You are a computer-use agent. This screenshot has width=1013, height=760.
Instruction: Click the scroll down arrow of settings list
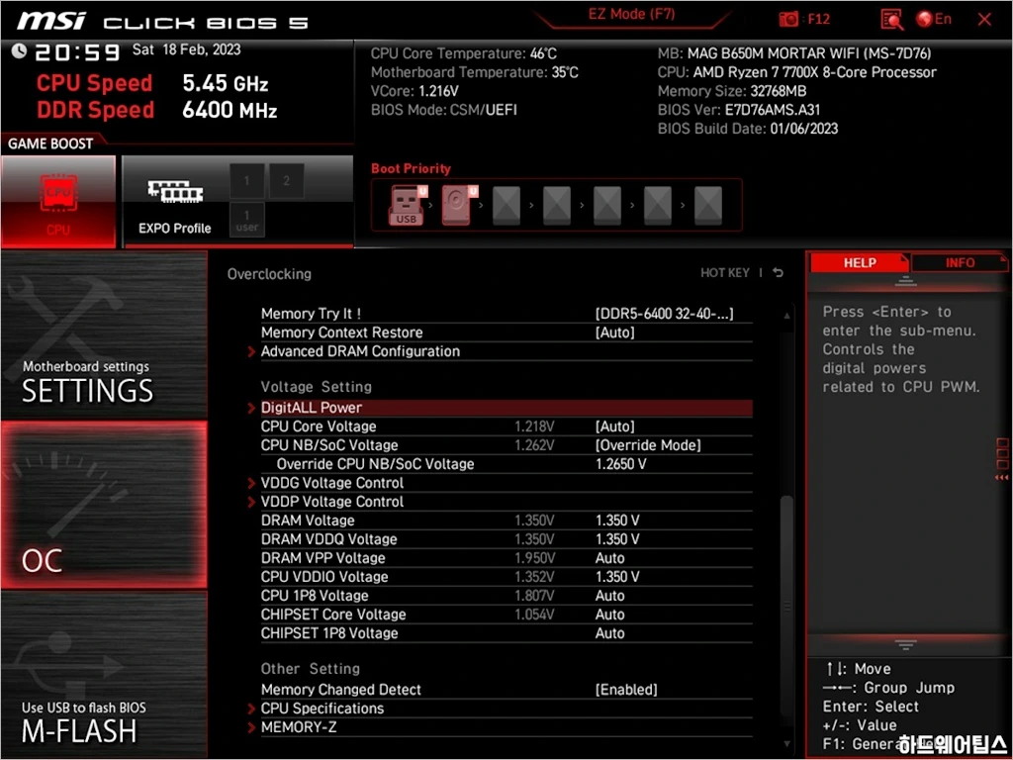pos(786,744)
